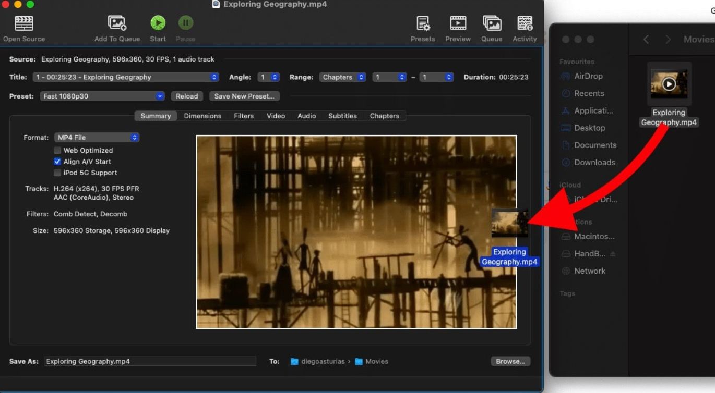Viewport: 715px width, 393px height.
Task: Click the Save As filename field
Action: pos(150,361)
